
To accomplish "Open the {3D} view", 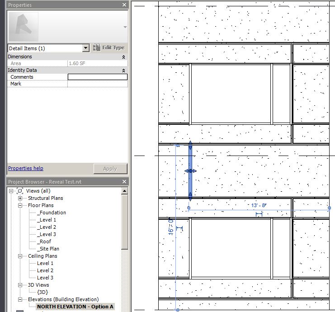I will [42, 292].
